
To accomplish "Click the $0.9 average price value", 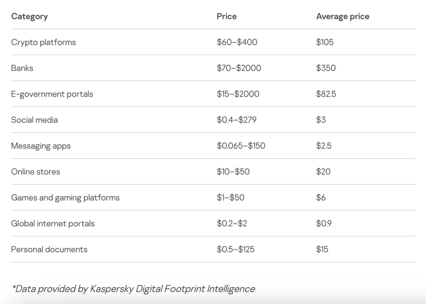I will [x=324, y=224].
